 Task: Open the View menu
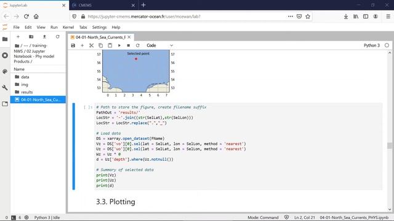[x=41, y=27]
